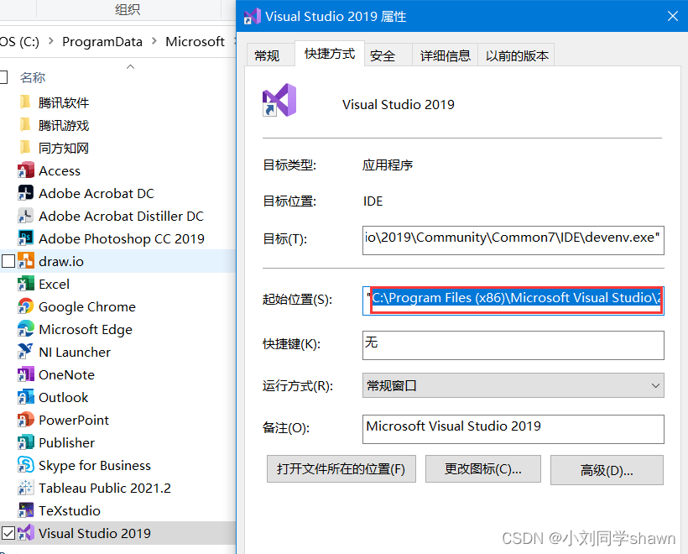
Task: Select the Adobe Acrobat DC icon
Action: click(x=26, y=193)
